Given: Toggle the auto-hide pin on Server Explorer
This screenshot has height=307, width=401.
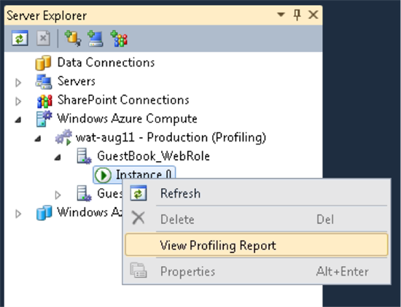Looking at the screenshot, I should tap(297, 15).
